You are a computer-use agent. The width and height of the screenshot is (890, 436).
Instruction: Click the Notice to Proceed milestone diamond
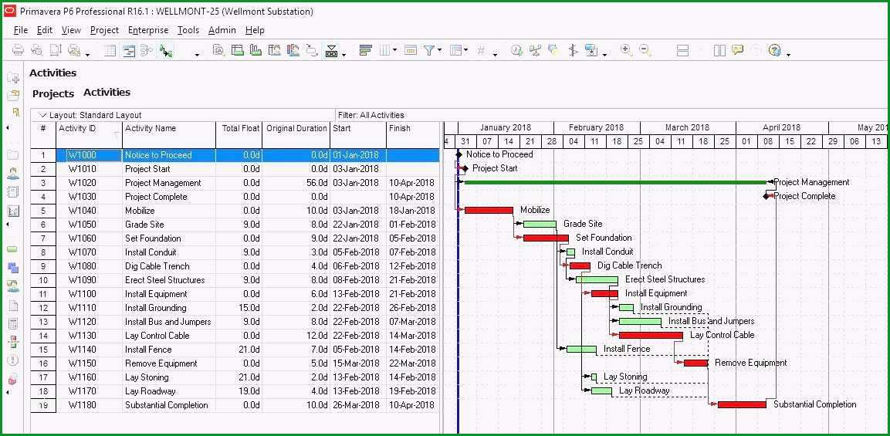click(459, 154)
